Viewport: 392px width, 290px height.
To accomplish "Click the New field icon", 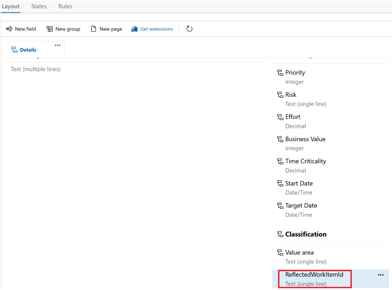I will point(9,29).
